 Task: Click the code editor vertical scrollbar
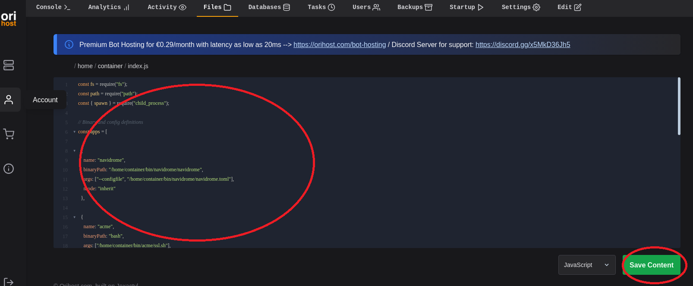(x=679, y=107)
